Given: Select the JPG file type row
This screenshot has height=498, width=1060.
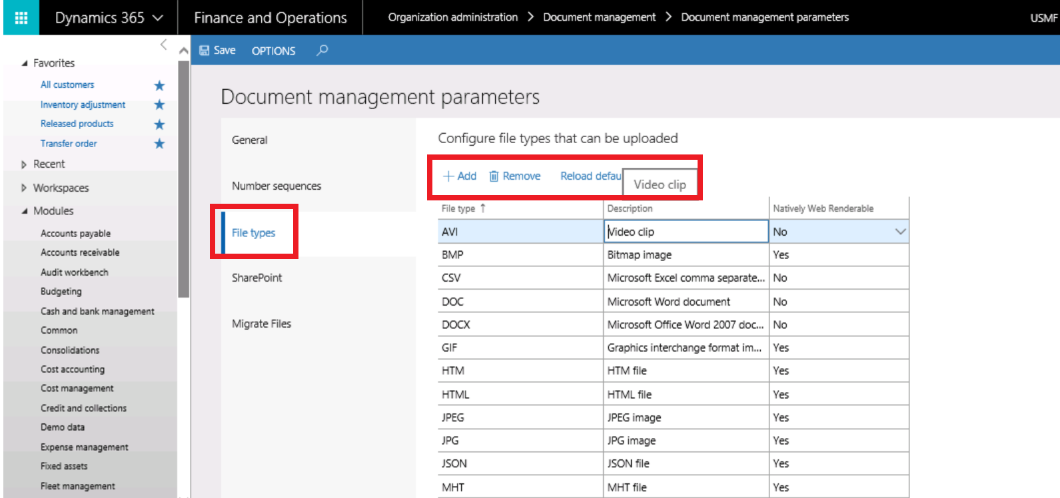Looking at the screenshot, I should [673, 441].
